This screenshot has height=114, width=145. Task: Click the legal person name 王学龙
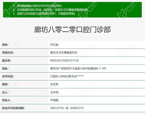point(54,92)
